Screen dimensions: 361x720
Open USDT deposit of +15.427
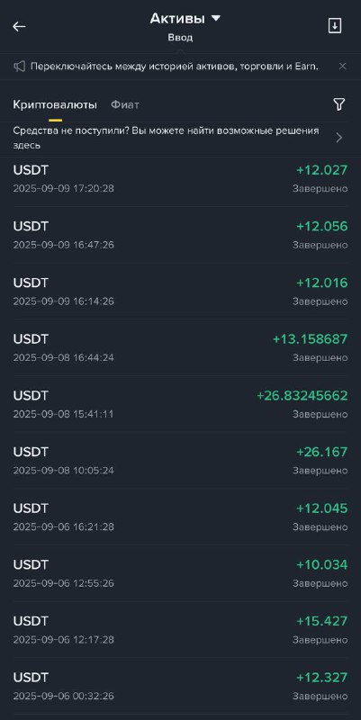click(180, 630)
